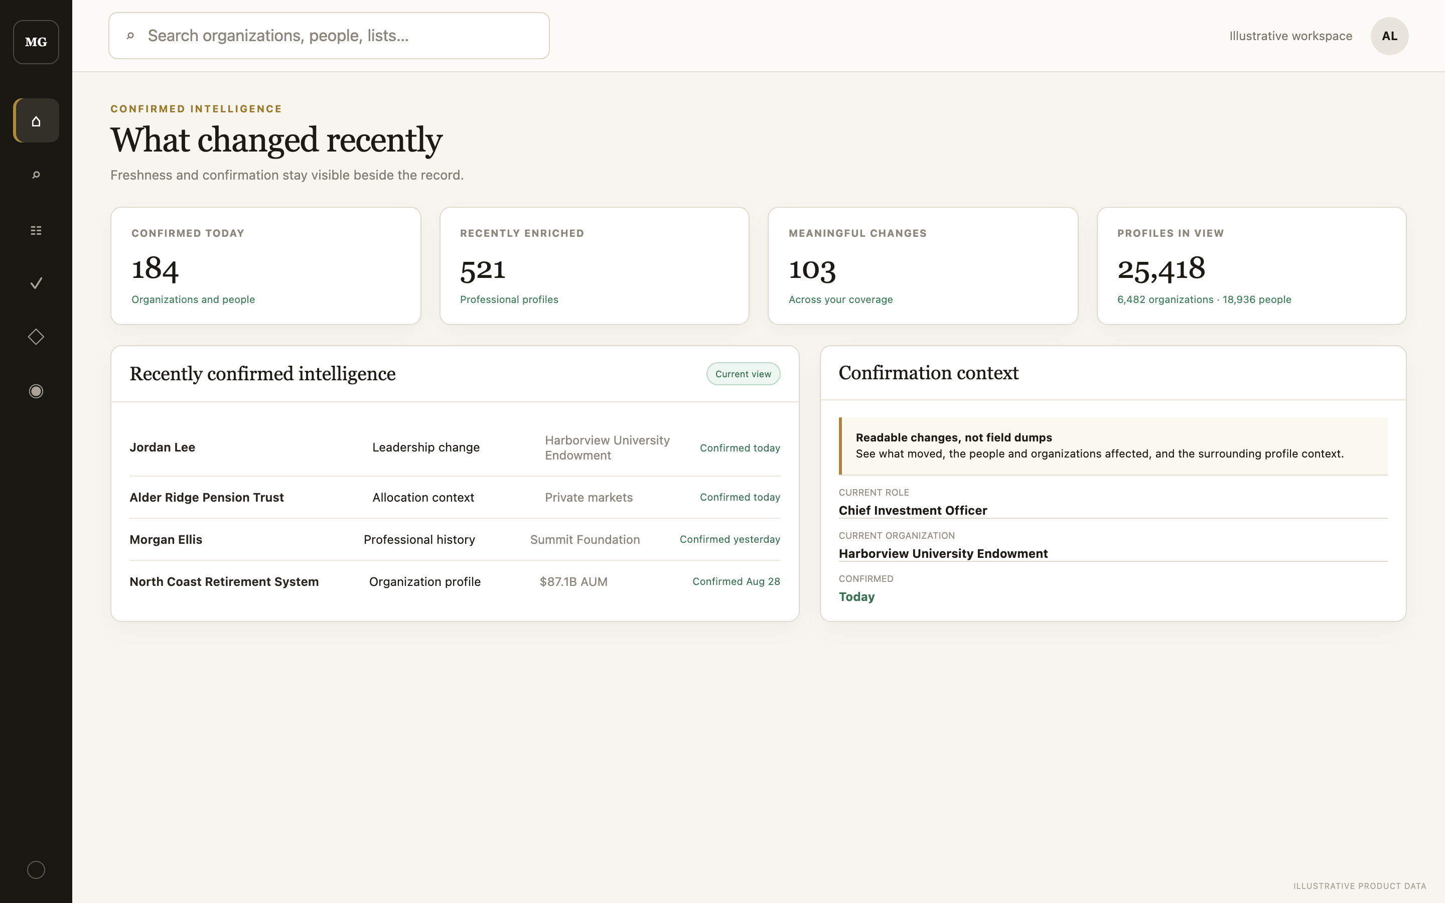Select North Coast Retirement System row name
1445x903 pixels.
[x=224, y=582]
